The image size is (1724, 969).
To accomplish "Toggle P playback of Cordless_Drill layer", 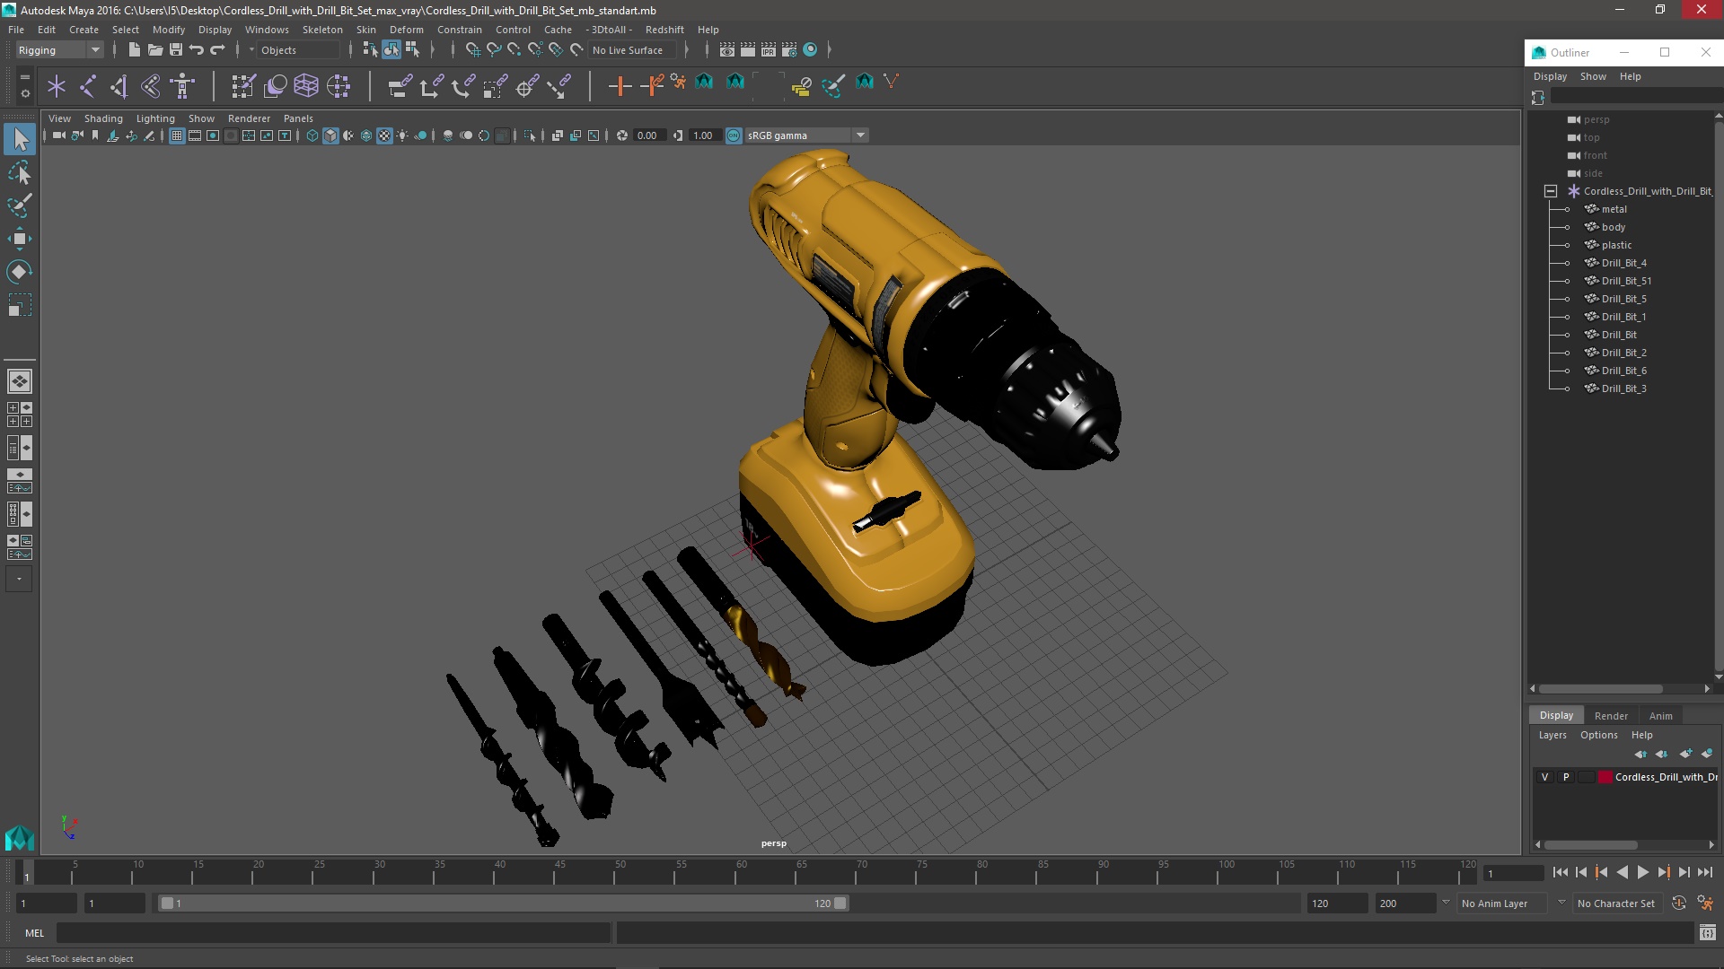I will [x=1566, y=777].
